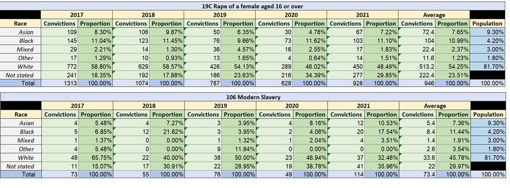The width and height of the screenshot is (510, 188).
Task: Click the White 2017 proportion cell 65.75%
Action: (96, 158)
